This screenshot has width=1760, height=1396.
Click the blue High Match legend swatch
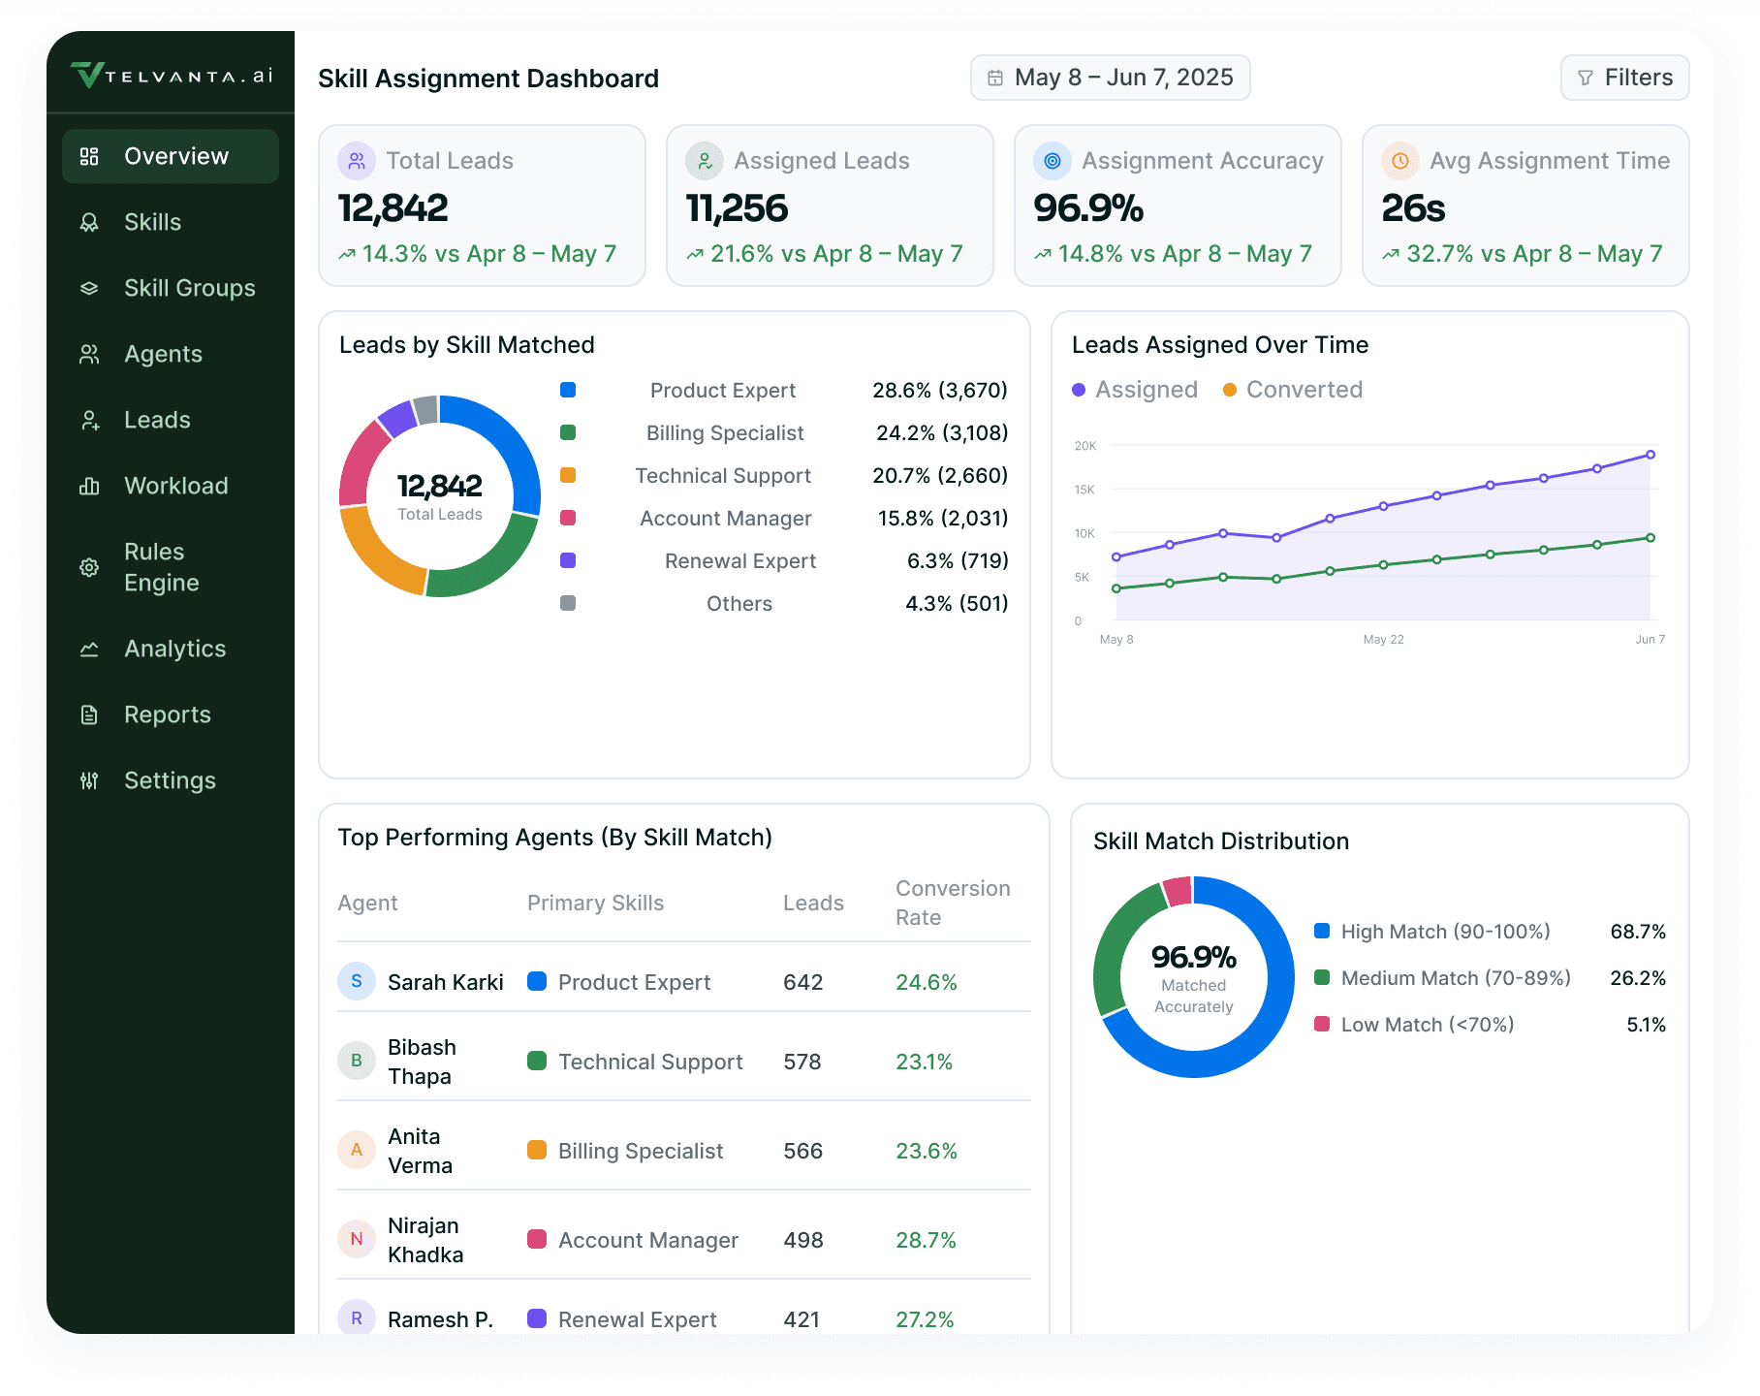pyautogui.click(x=1322, y=931)
